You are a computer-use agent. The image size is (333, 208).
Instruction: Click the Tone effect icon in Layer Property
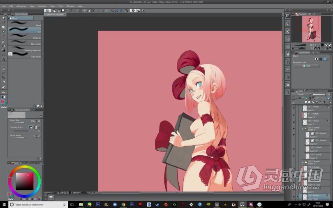coord(321,59)
